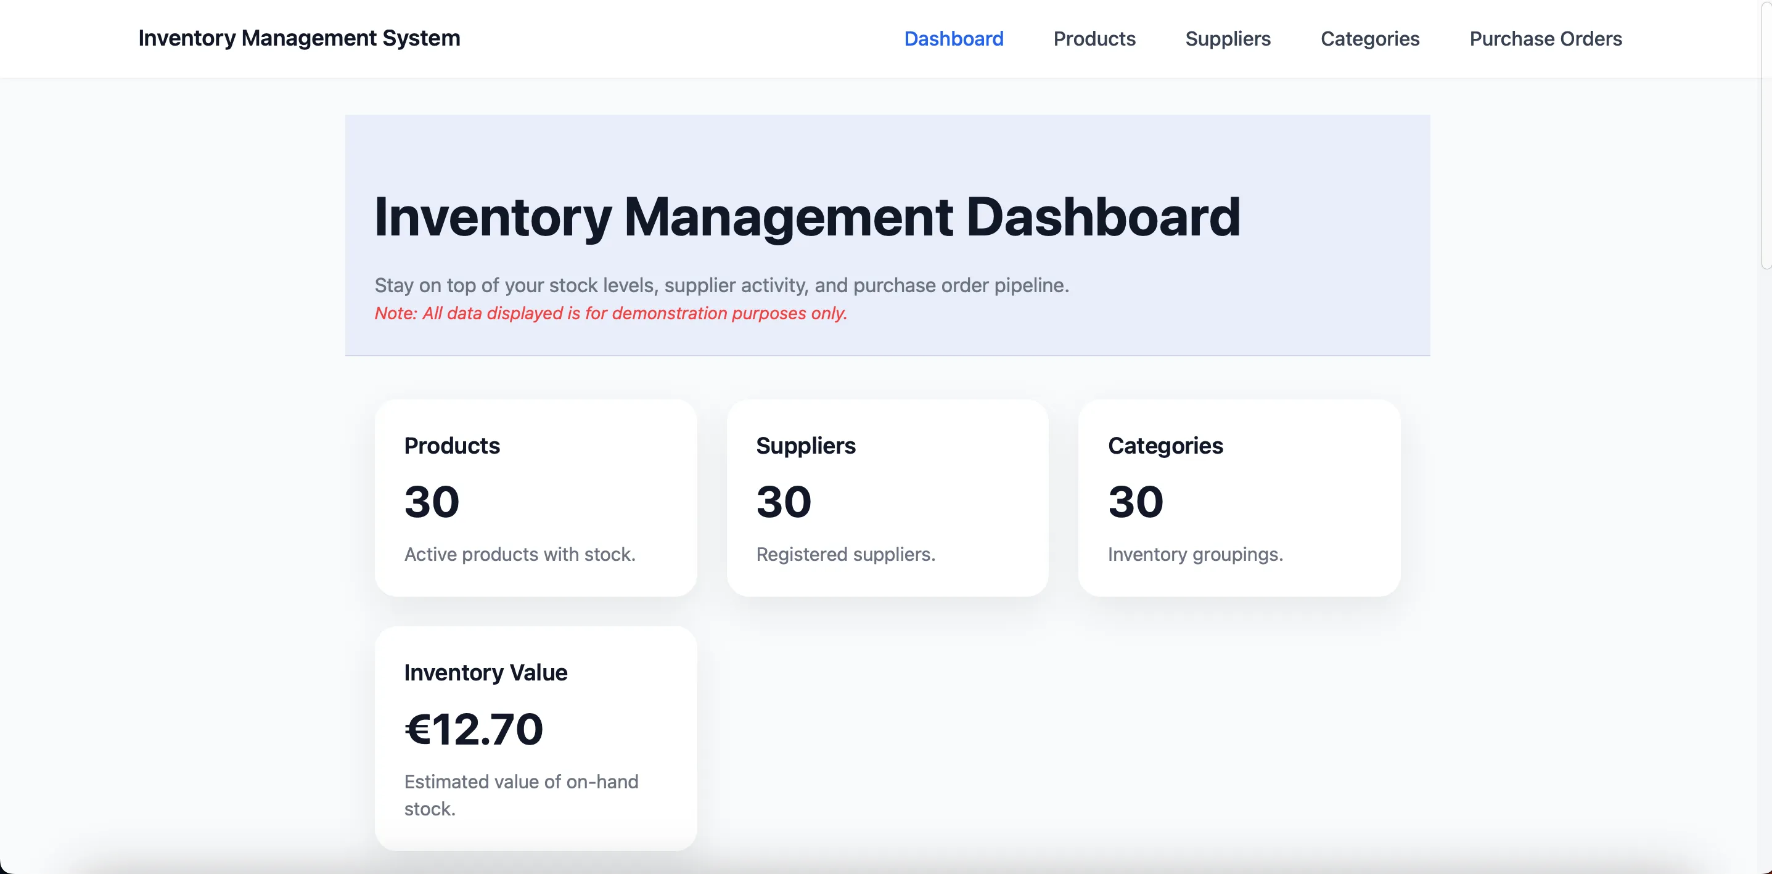This screenshot has height=874, width=1772.
Task: Click the Products summary card heading
Action: pos(452,446)
